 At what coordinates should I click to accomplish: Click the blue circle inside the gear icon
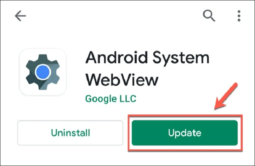click(43, 72)
